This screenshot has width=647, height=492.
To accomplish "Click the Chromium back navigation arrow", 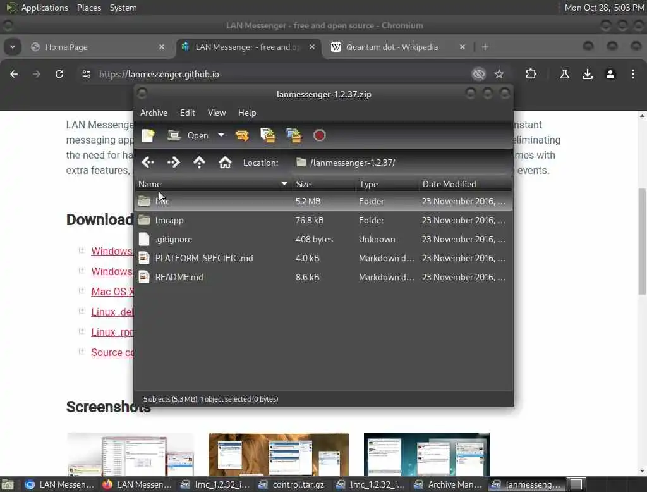I will click(x=14, y=74).
